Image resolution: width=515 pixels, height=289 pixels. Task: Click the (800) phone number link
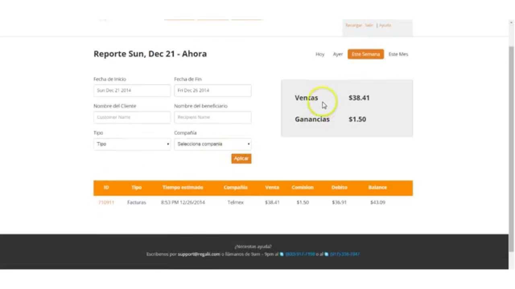300,254
